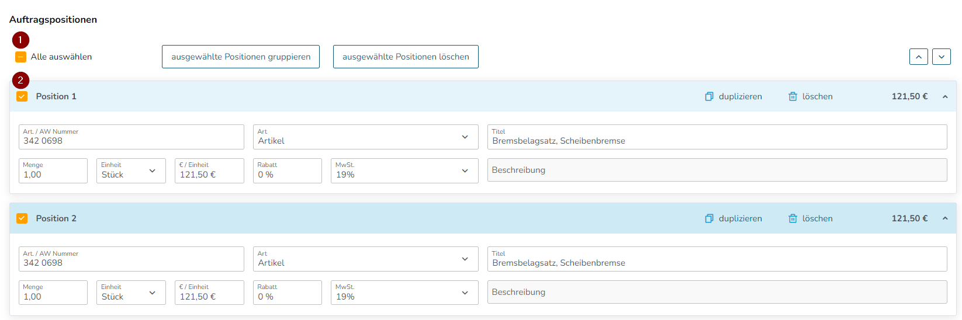Click the Beschreibung field in Position 1
This screenshot has width=962, height=320.
tap(717, 170)
